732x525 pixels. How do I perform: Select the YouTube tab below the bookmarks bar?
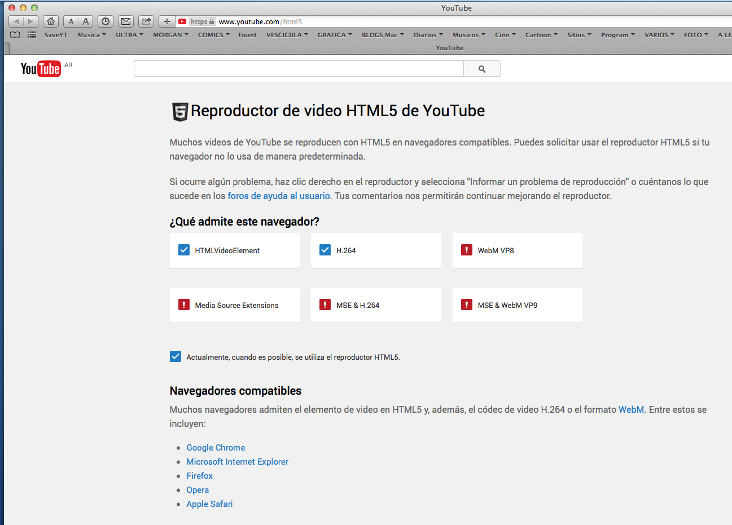(450, 48)
